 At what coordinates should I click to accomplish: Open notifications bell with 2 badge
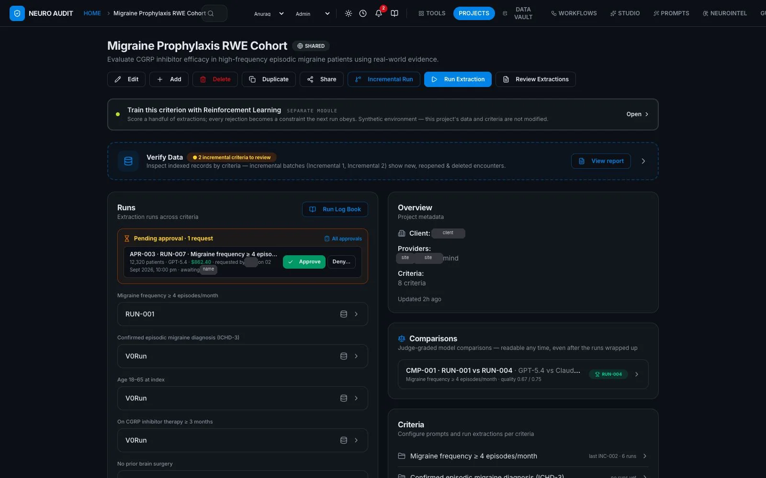[379, 13]
